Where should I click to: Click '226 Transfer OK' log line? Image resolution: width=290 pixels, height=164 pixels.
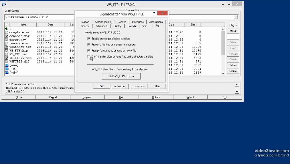[x=15, y=92]
